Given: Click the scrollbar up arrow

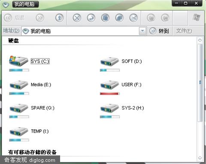Looking at the screenshot, I should (200, 40).
